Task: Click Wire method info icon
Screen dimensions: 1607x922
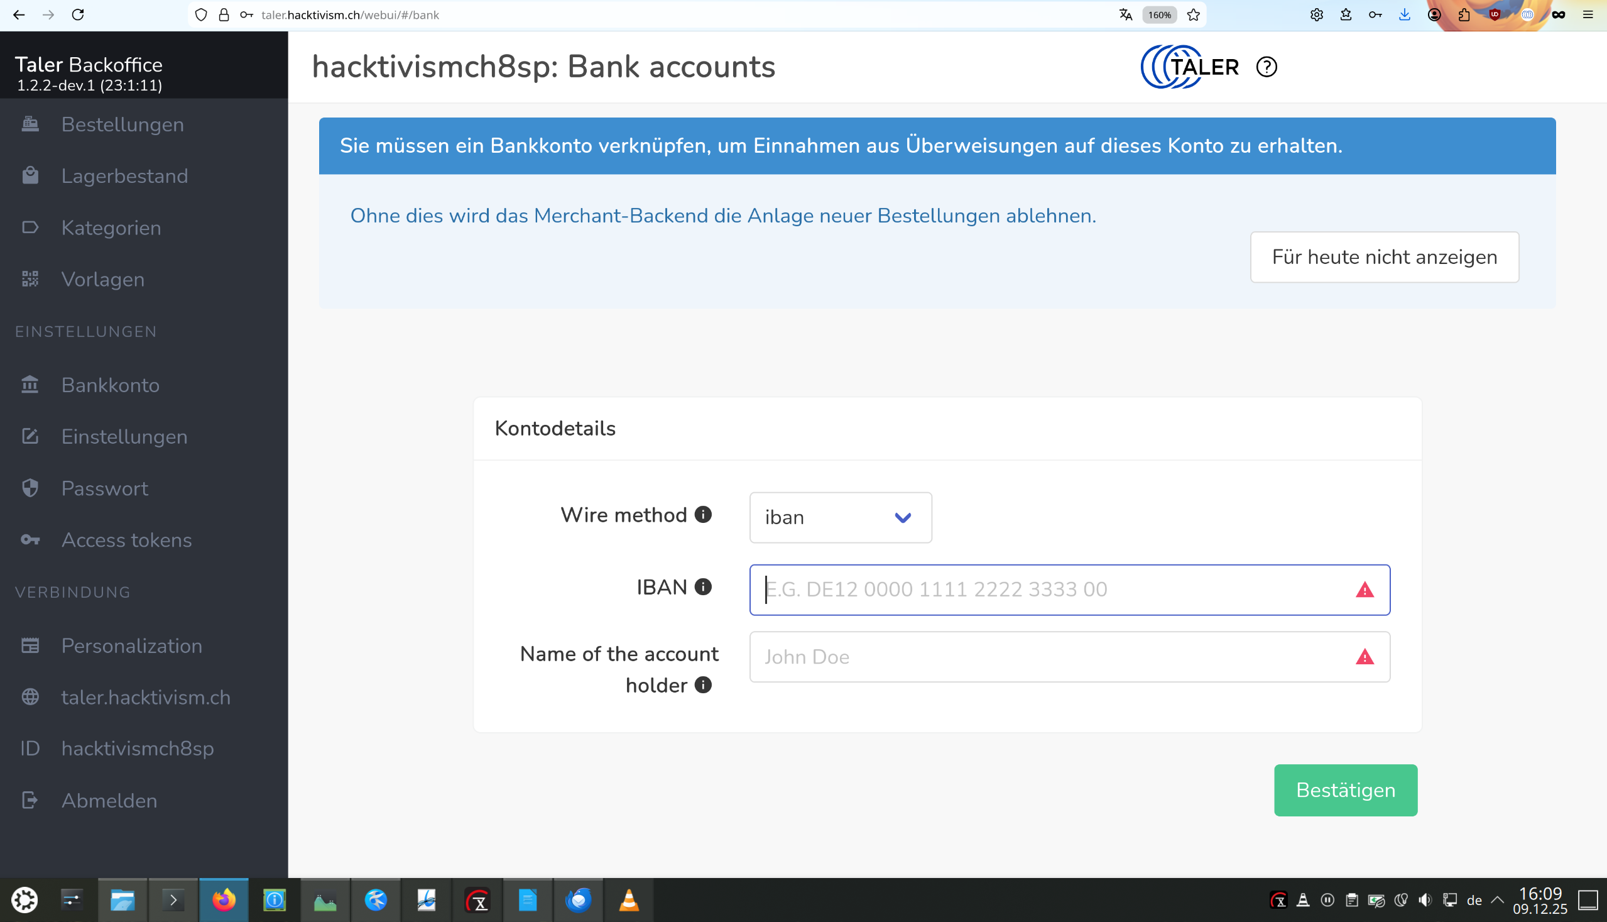Action: [702, 514]
